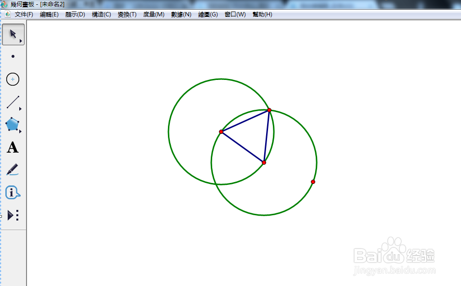Select the Point tool
This screenshot has width=461, height=286.
pos(13,56)
